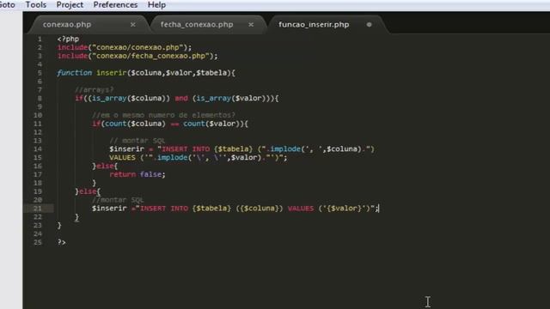This screenshot has width=550, height=309.
Task: Click the '}else{' on line 19
Action: (88, 191)
